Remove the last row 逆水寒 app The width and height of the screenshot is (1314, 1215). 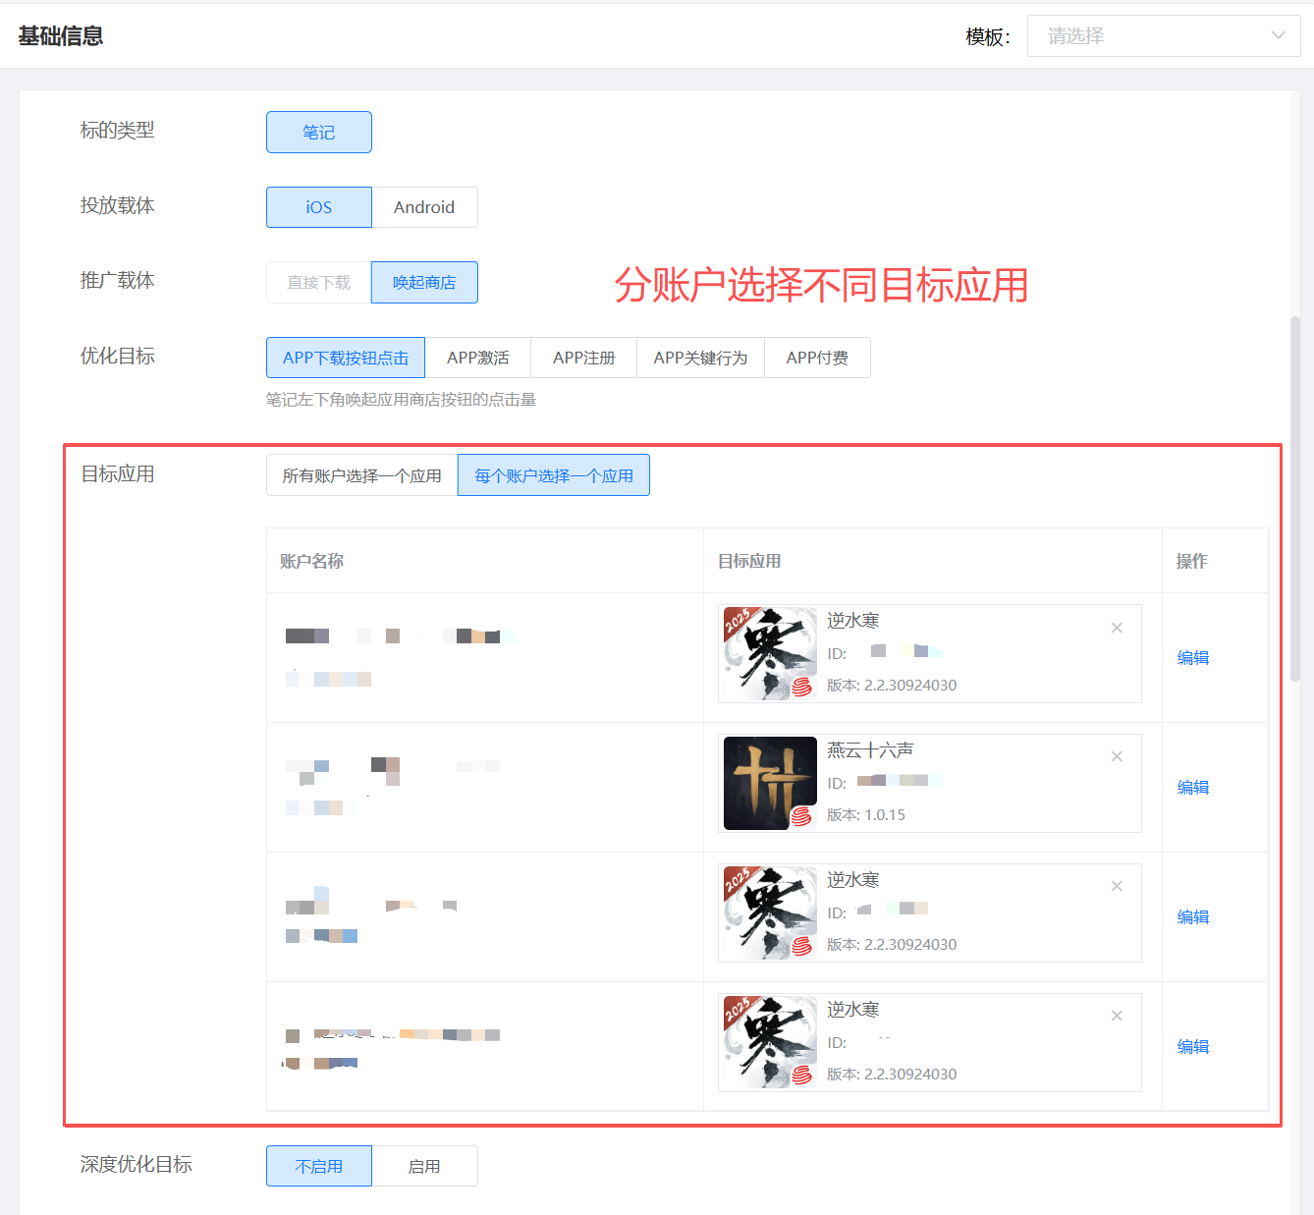tap(1117, 1016)
